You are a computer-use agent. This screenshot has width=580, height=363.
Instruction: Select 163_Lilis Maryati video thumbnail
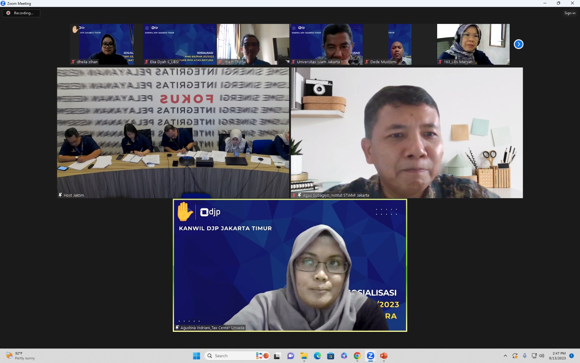pyautogui.click(x=473, y=44)
